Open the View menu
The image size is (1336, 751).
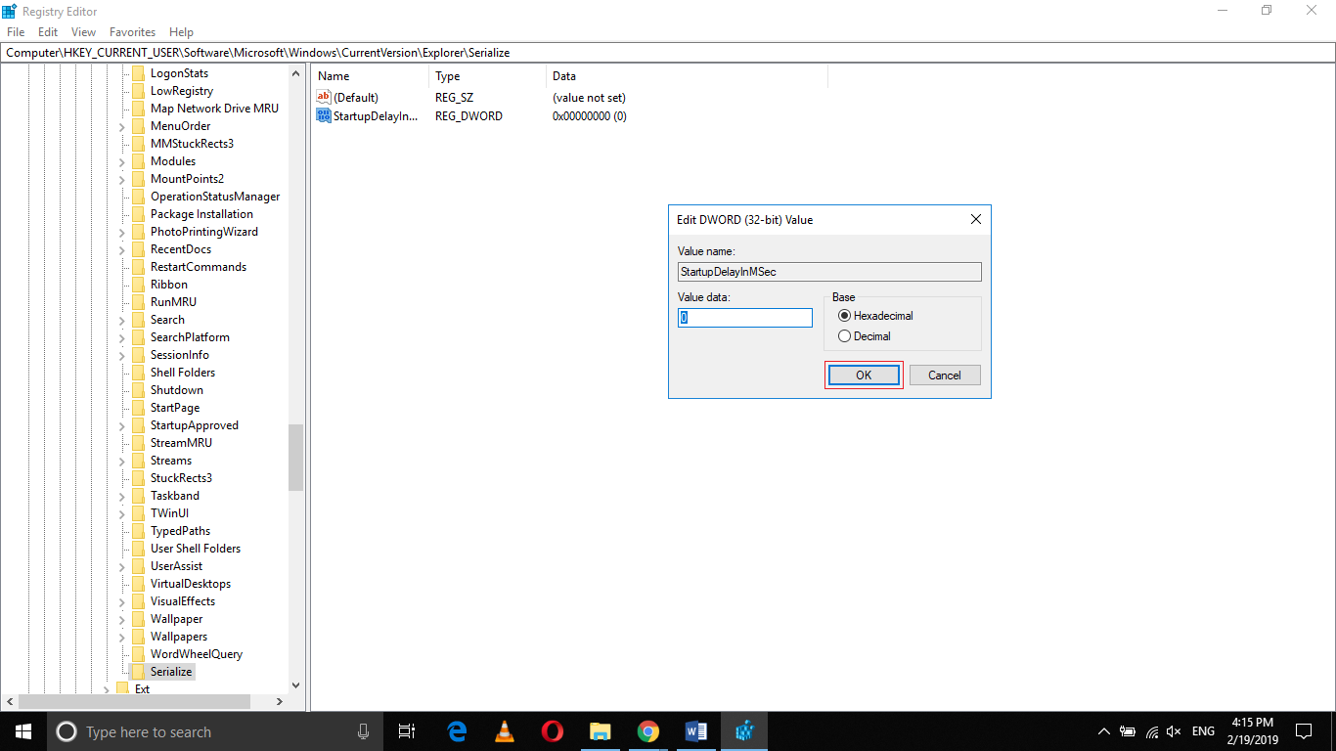click(x=84, y=32)
